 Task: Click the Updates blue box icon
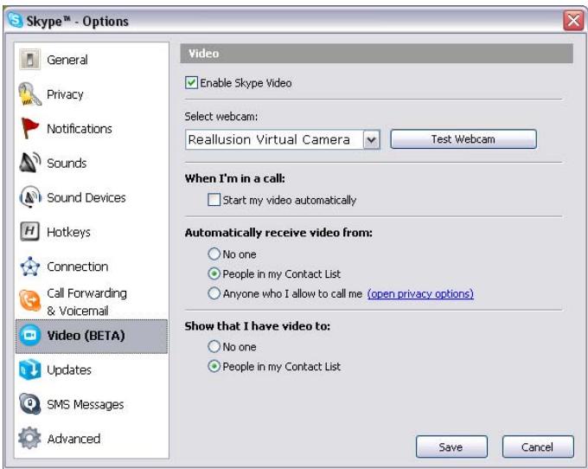coord(29,369)
